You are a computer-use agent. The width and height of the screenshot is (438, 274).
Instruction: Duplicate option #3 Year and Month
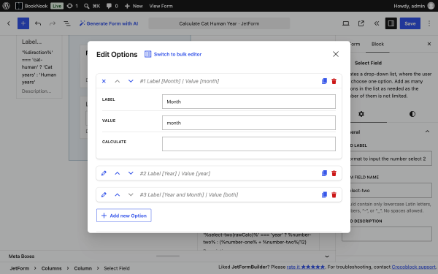[324, 194]
